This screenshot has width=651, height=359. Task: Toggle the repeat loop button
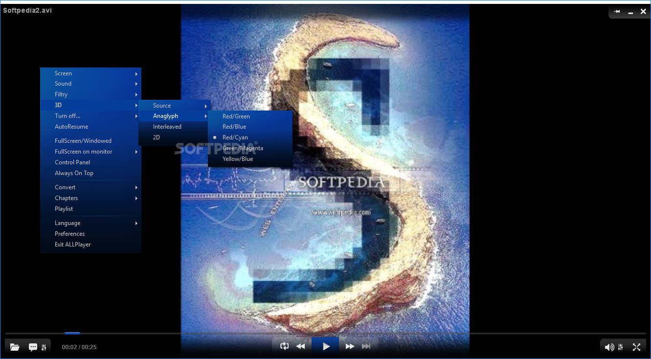pos(284,346)
